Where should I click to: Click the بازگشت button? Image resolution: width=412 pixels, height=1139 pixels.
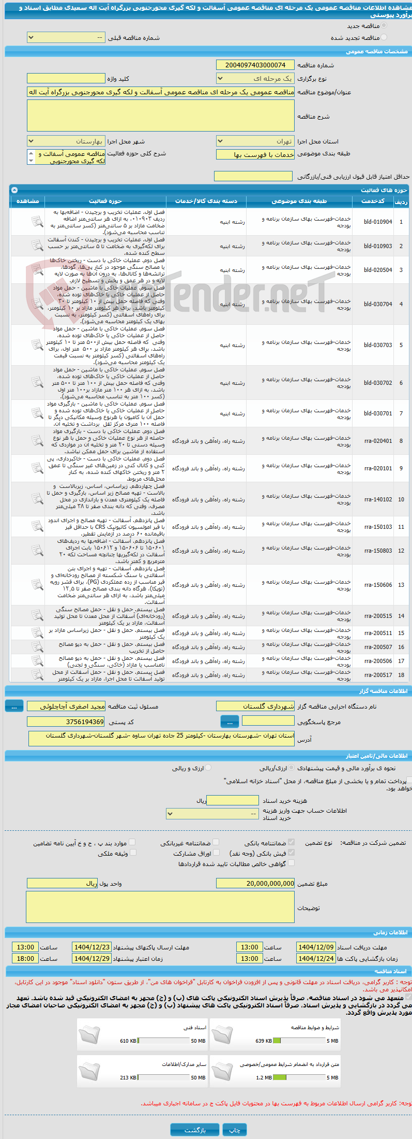195,1130
